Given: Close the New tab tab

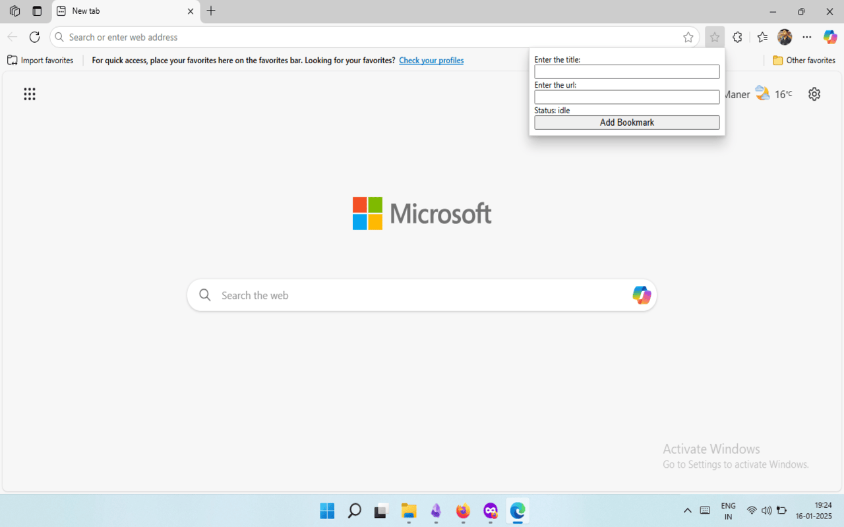Looking at the screenshot, I should pos(191,11).
